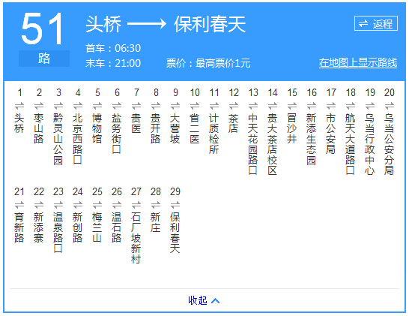
Task: Click the transfer icon above 温泉路口
Action: coord(58,205)
